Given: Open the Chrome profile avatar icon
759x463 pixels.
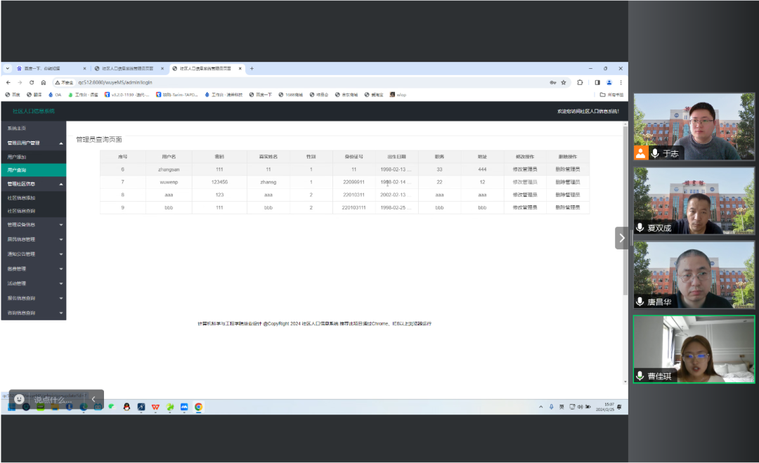Looking at the screenshot, I should click(609, 82).
